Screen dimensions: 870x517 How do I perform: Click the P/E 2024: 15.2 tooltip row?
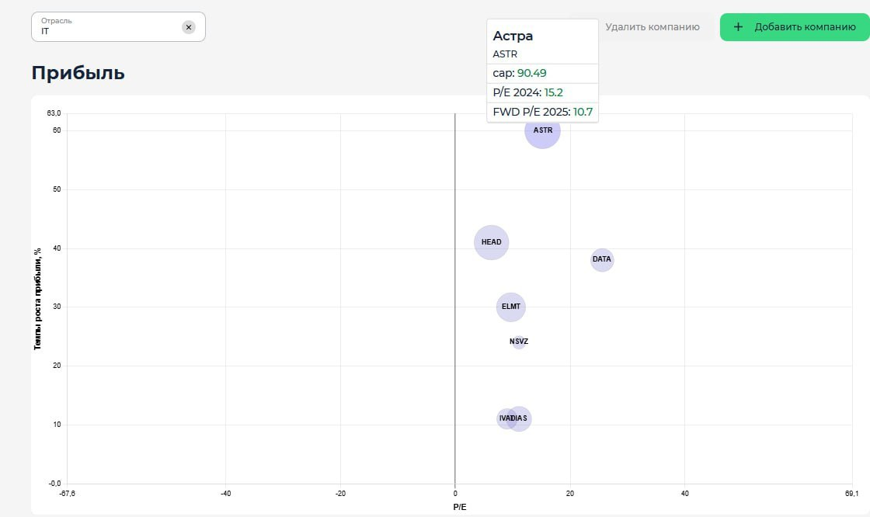tap(543, 92)
